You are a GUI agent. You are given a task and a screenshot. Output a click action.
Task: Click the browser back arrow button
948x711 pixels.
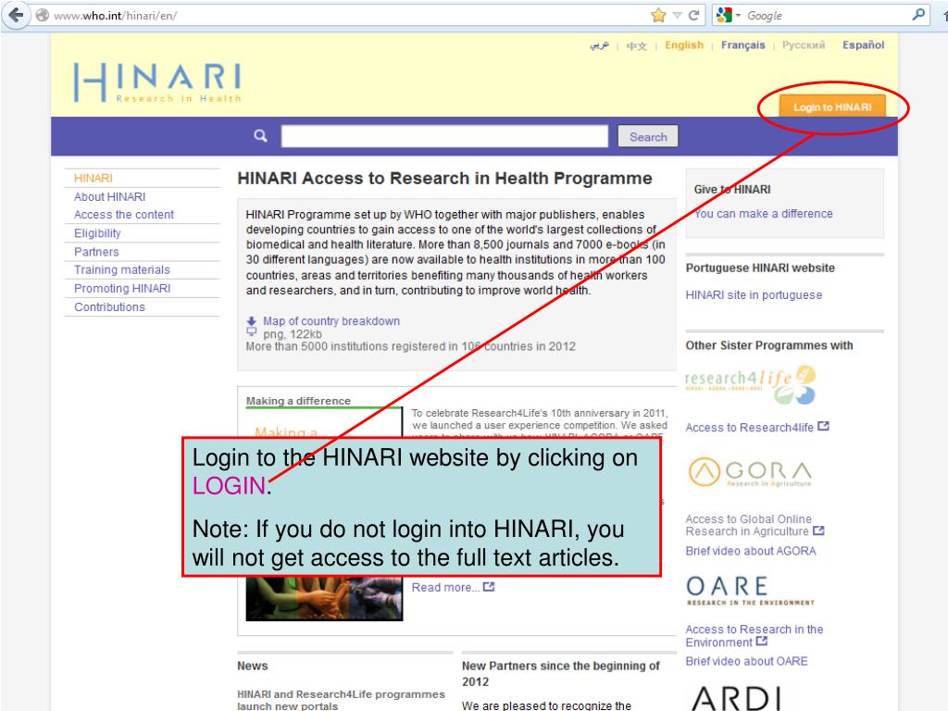tap(17, 15)
